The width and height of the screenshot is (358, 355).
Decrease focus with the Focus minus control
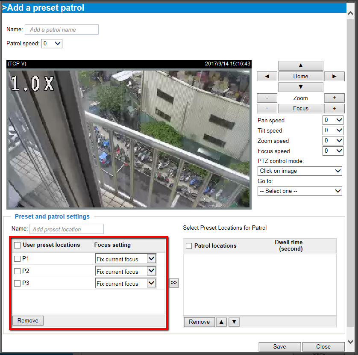click(267, 108)
